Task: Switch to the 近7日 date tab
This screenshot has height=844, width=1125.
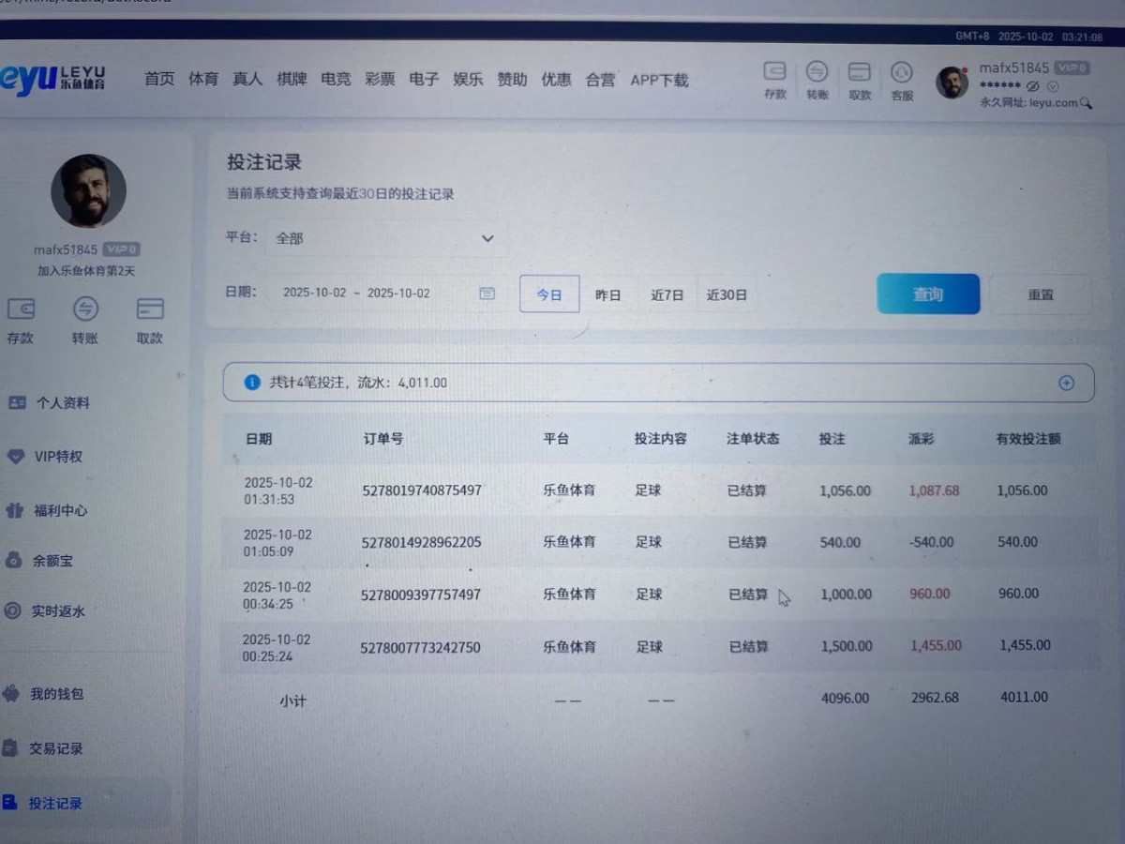Action: (667, 294)
